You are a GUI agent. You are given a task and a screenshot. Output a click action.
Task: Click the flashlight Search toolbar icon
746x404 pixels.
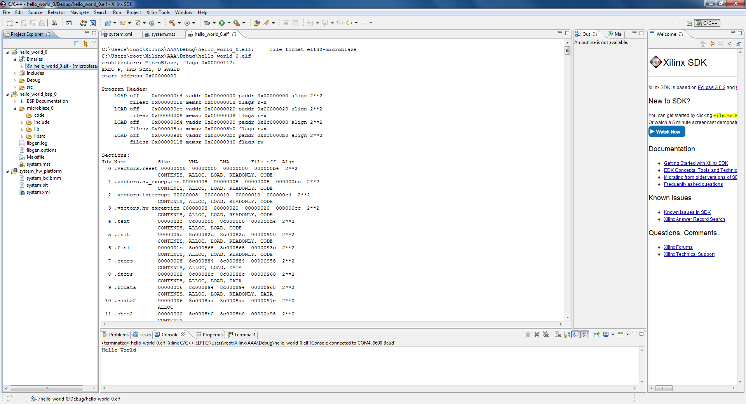pyautogui.click(x=266, y=23)
